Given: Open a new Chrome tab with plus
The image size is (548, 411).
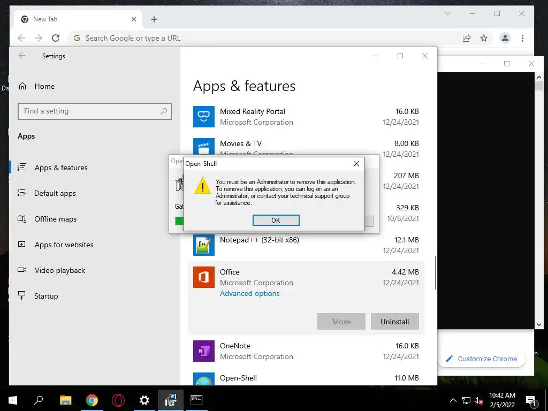Looking at the screenshot, I should 154,19.
